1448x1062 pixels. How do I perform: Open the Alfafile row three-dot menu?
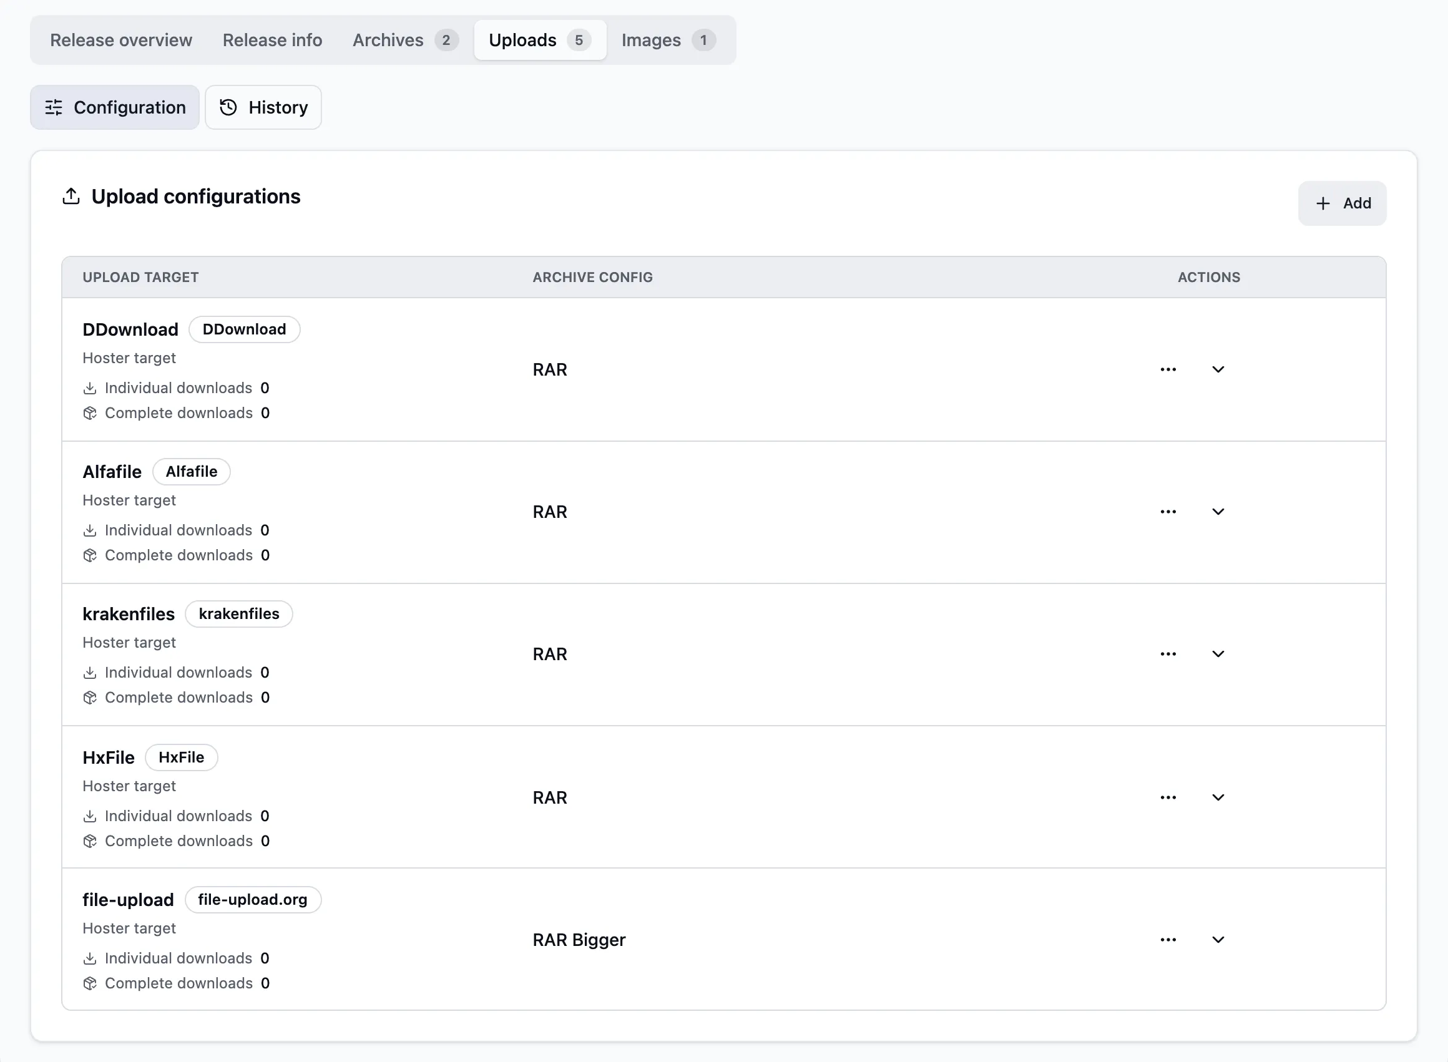(x=1168, y=512)
